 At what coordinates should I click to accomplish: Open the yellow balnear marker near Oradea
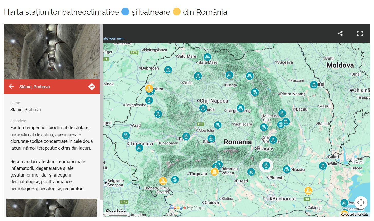pyautogui.click(x=149, y=88)
